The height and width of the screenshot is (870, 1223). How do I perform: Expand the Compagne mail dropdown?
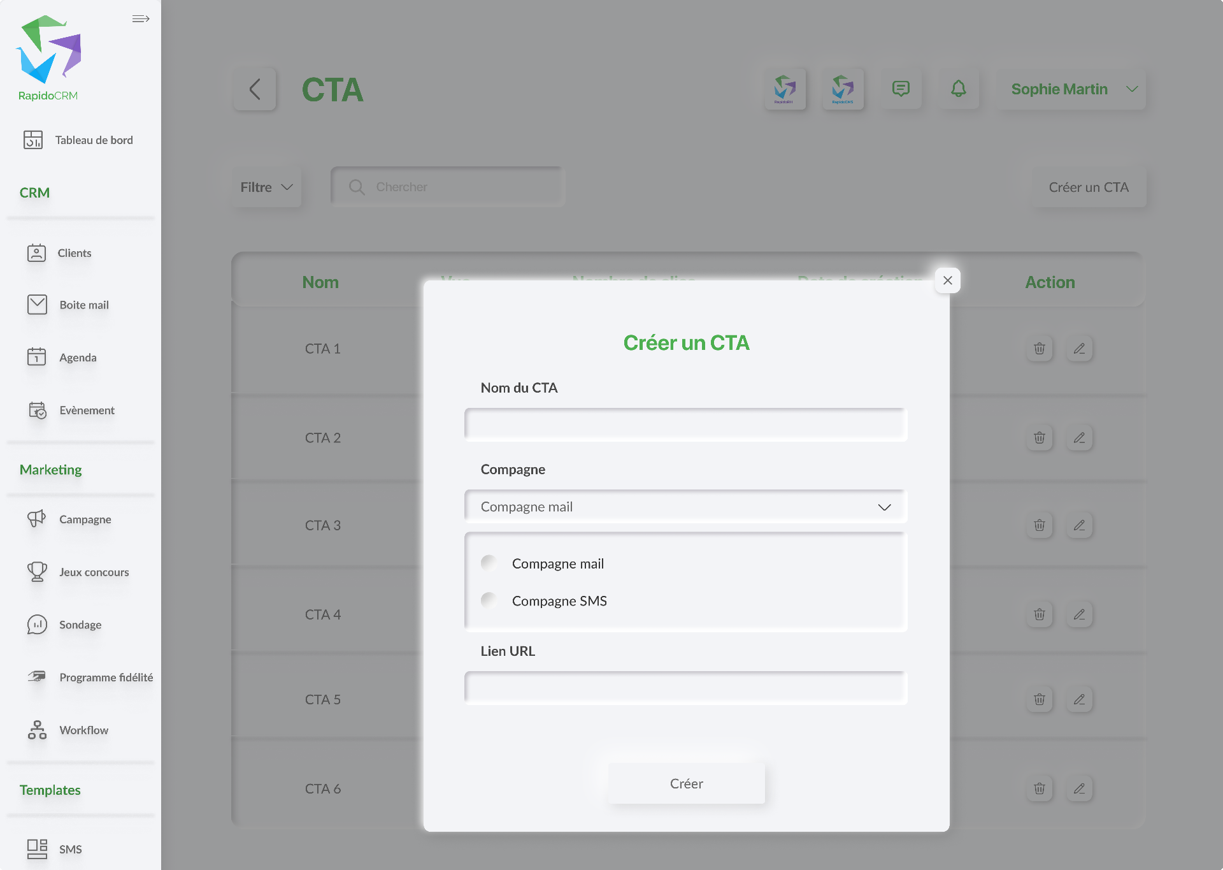click(686, 507)
